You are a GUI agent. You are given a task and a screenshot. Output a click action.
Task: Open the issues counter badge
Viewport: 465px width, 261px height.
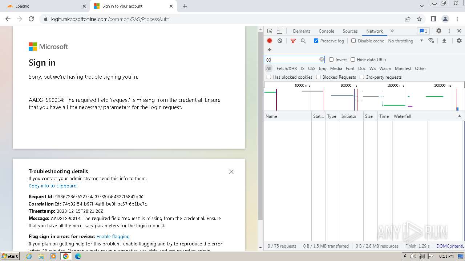coord(423,31)
